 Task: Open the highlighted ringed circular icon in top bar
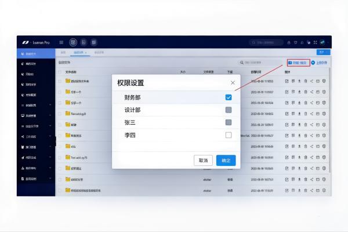[x=73, y=42]
